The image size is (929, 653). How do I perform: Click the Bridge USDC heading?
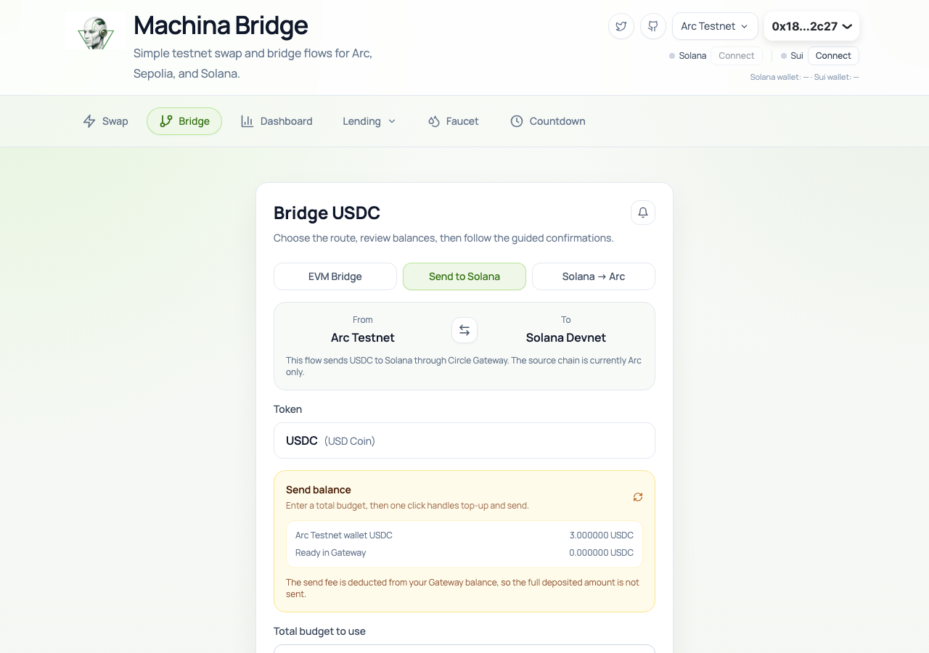pyautogui.click(x=327, y=213)
